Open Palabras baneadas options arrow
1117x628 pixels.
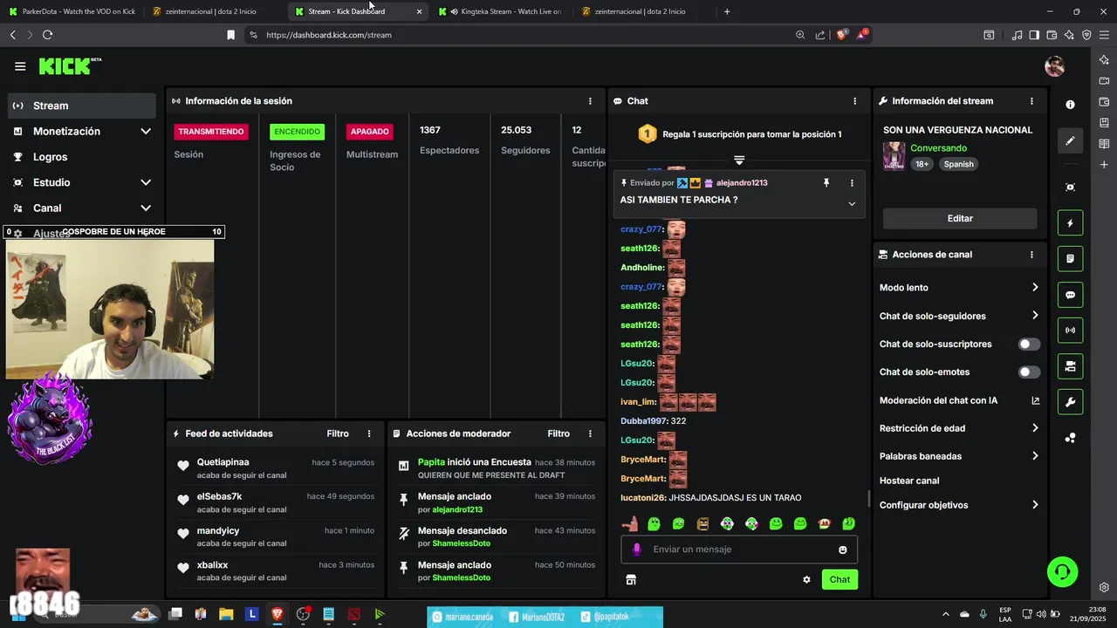click(1035, 456)
